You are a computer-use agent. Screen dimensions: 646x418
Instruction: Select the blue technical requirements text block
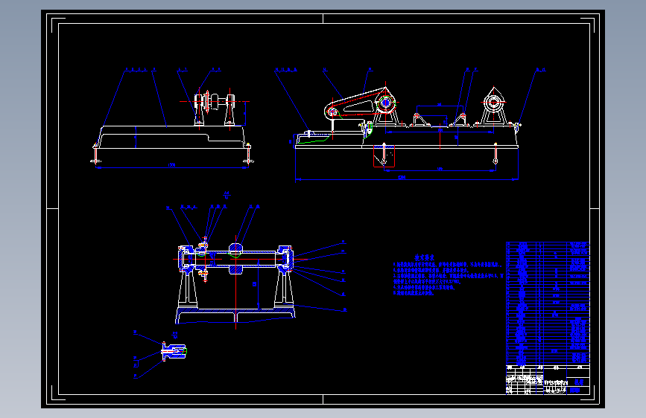[448, 275]
